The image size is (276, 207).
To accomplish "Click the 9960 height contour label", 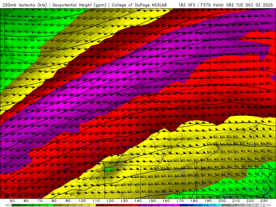I will click(33, 37).
